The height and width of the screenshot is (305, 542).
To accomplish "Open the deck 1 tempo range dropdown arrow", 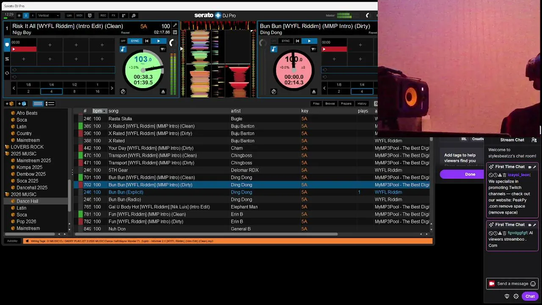I will click(163, 49).
